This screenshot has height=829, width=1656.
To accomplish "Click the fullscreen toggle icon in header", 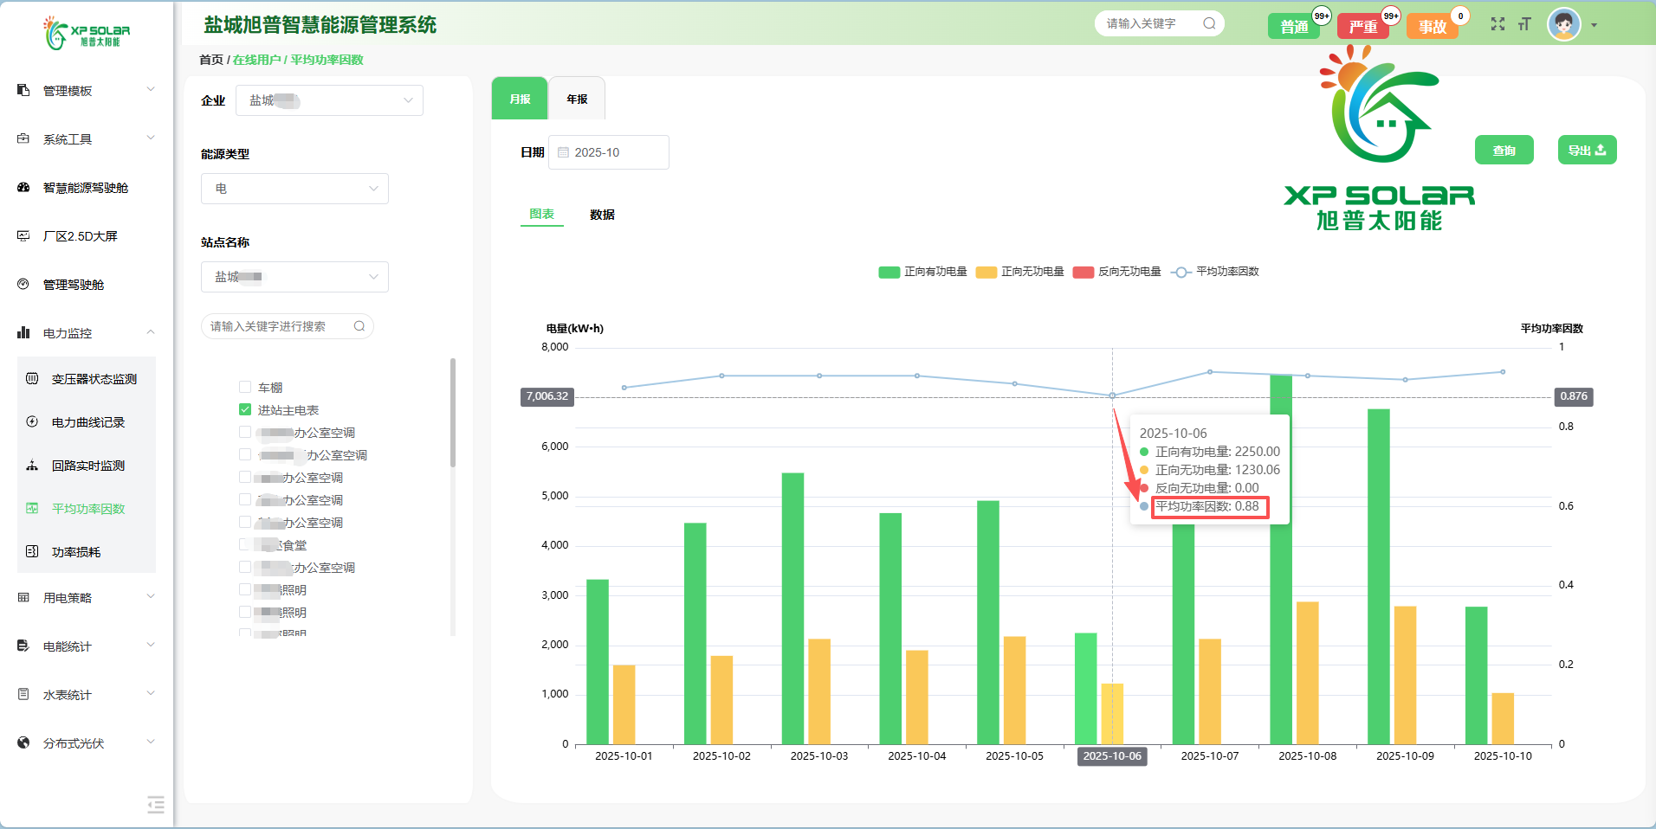I will pos(1498,24).
